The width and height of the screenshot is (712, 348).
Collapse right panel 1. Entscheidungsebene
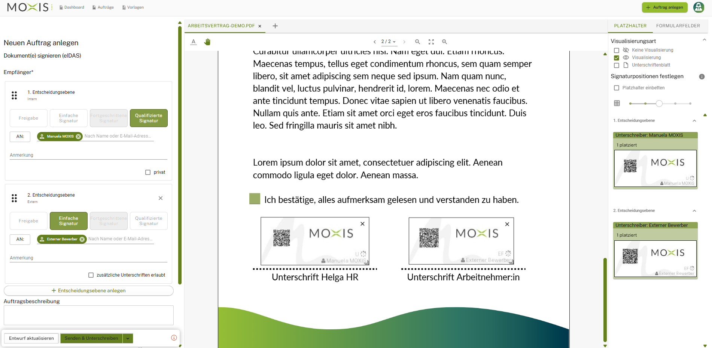pos(694,121)
